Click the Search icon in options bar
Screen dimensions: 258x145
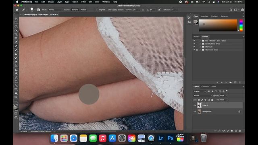point(231,10)
